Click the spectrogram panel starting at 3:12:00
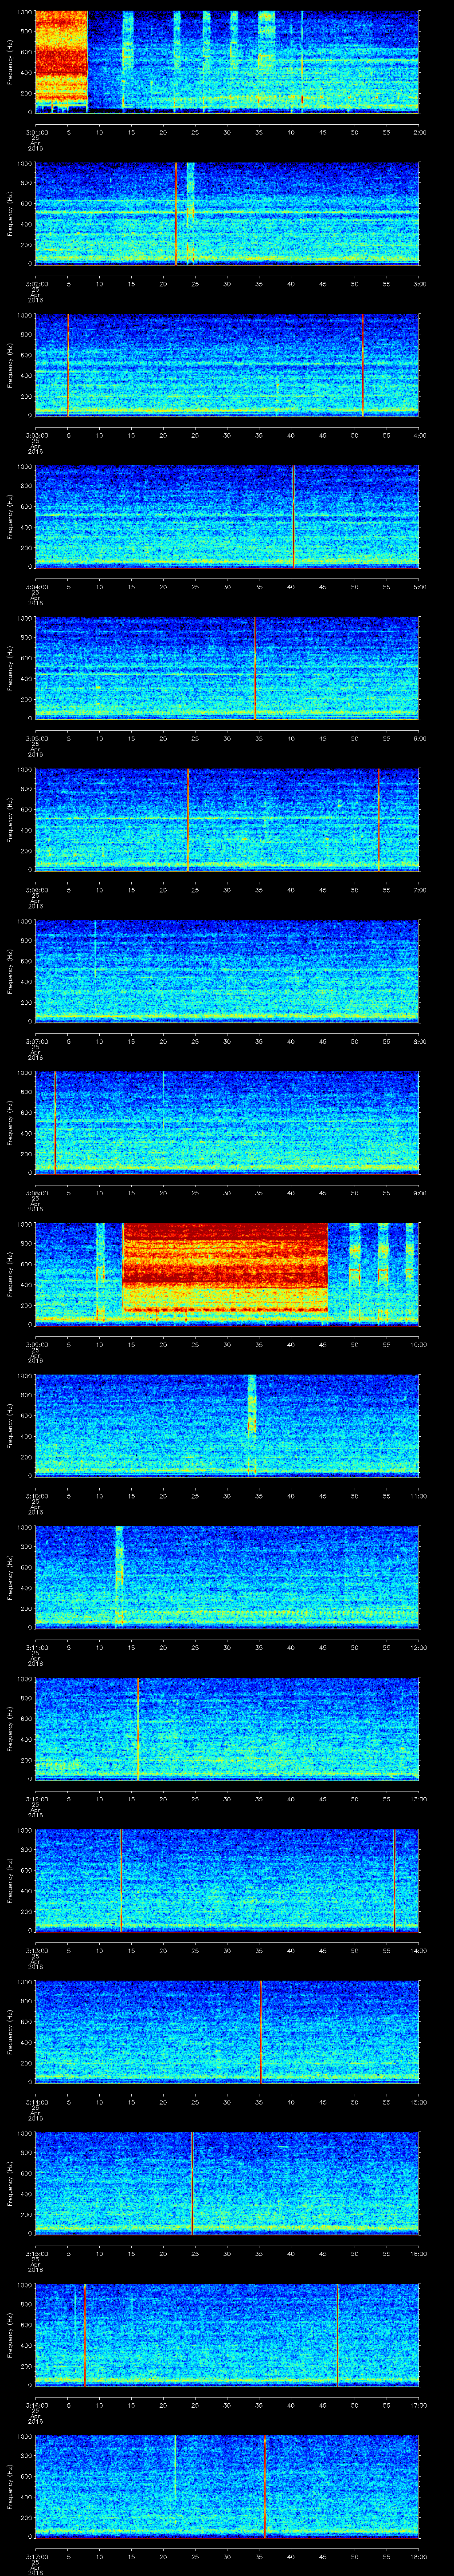454x2576 pixels. (x=227, y=1729)
